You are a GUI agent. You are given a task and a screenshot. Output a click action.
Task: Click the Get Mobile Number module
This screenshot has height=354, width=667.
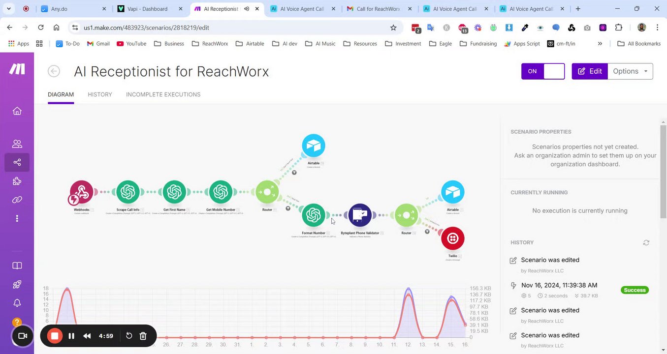[221, 192]
